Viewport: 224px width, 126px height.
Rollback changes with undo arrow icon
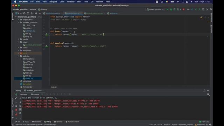[207, 9]
